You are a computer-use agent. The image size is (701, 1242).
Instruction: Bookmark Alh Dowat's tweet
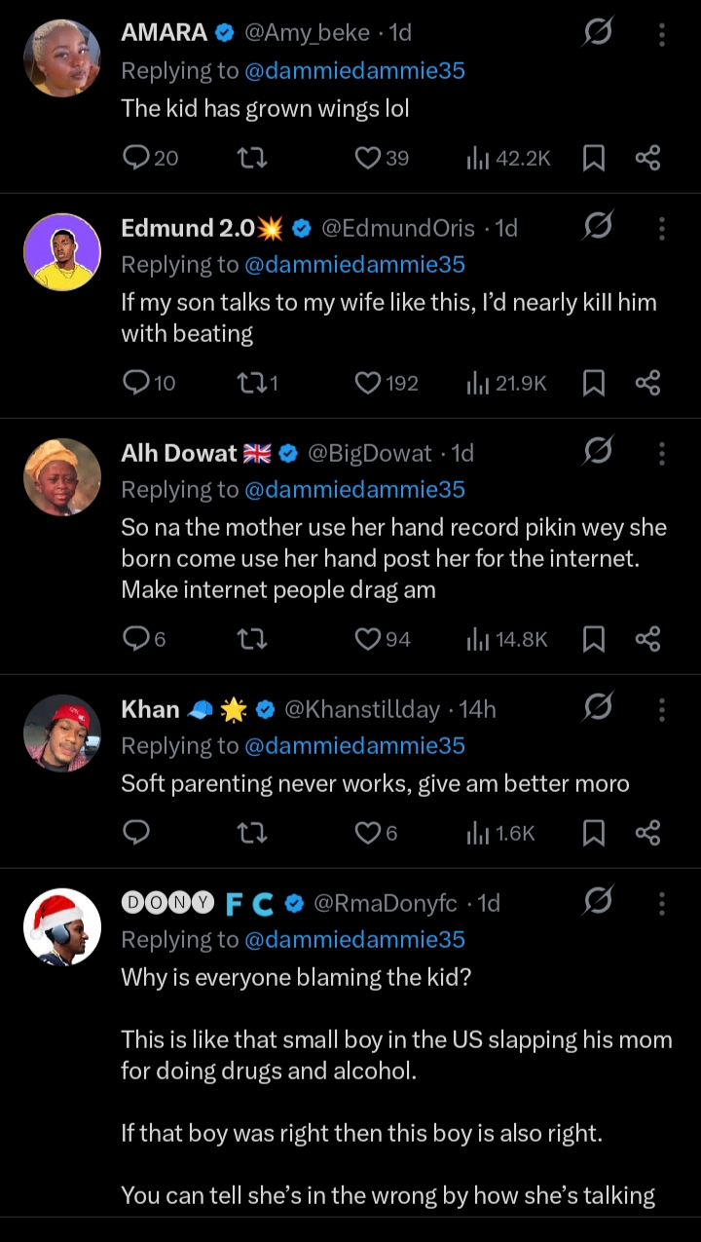pyautogui.click(x=593, y=639)
